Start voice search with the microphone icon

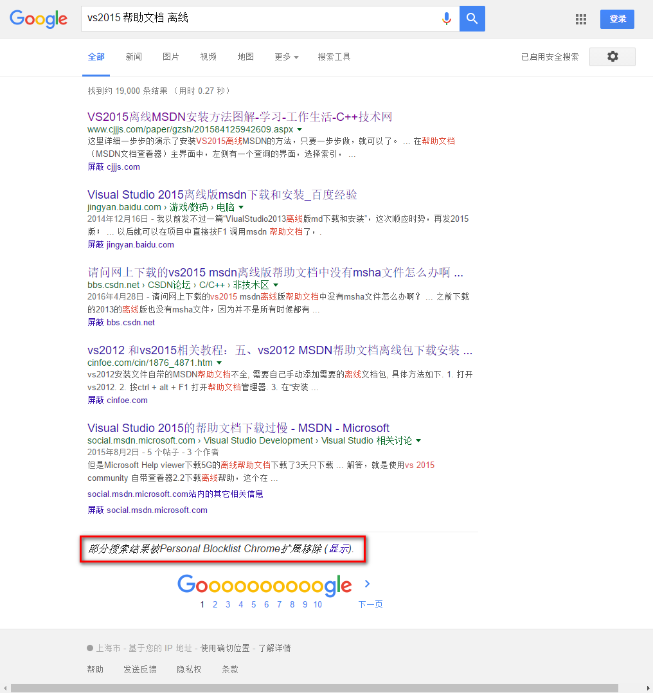pos(447,19)
